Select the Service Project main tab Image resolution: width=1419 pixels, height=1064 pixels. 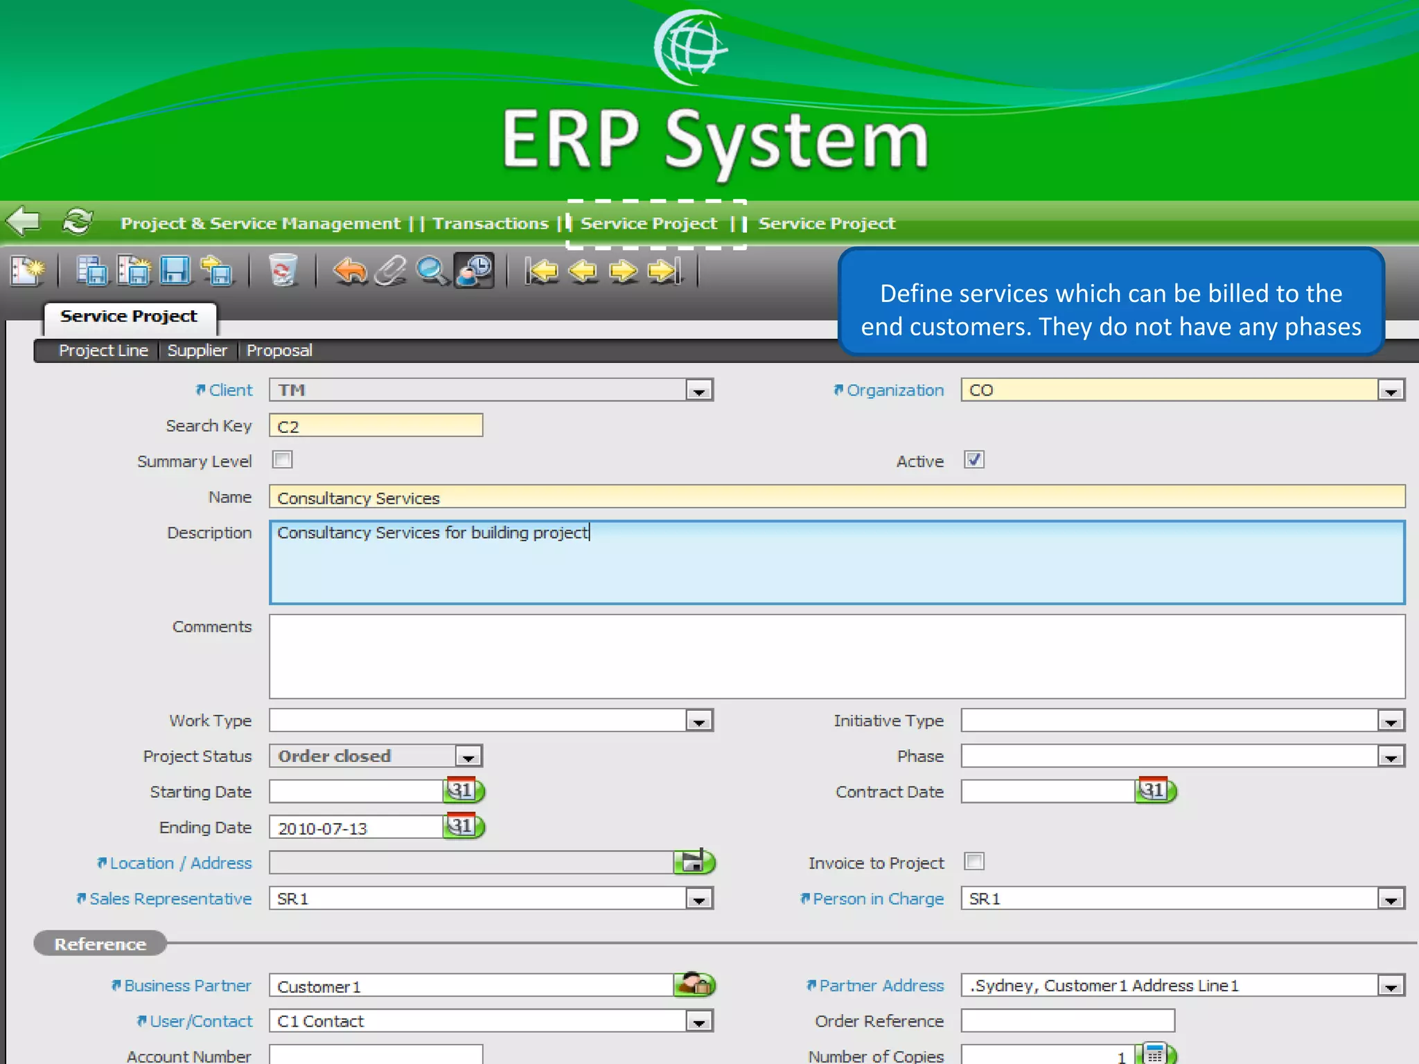coord(130,317)
